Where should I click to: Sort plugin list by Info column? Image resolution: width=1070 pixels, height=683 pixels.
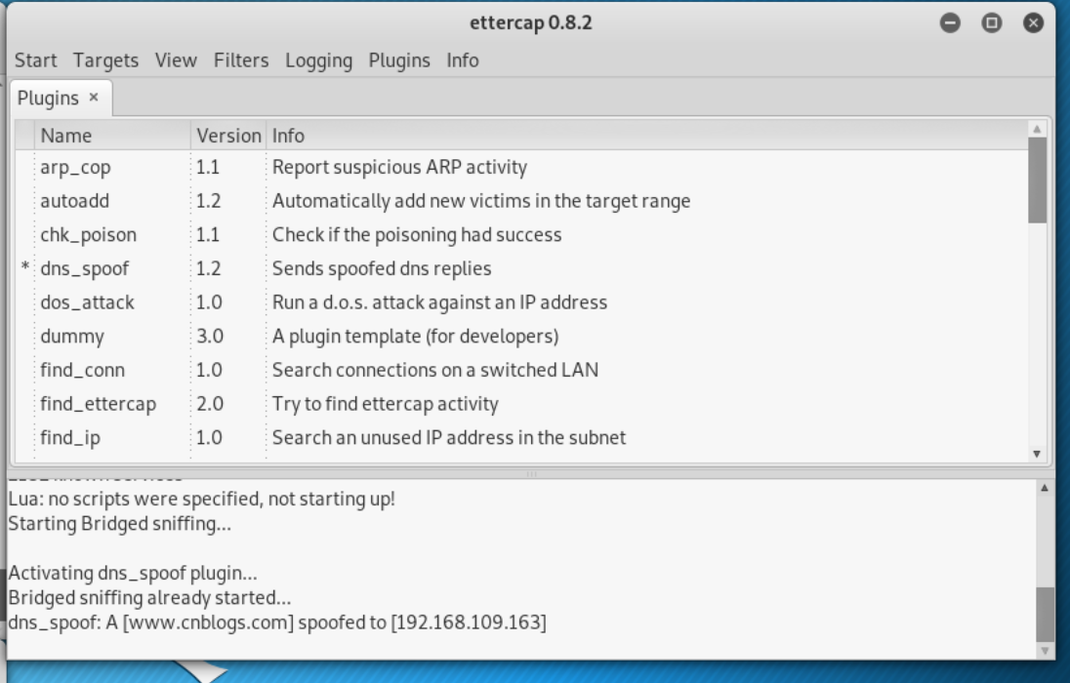(x=647, y=136)
